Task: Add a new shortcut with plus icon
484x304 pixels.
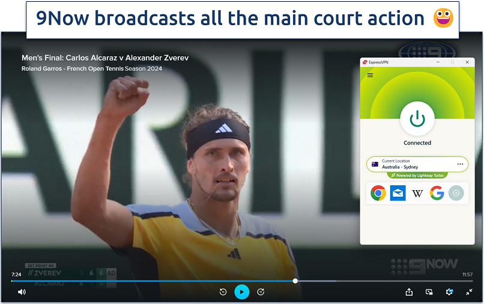Action: click(x=456, y=193)
